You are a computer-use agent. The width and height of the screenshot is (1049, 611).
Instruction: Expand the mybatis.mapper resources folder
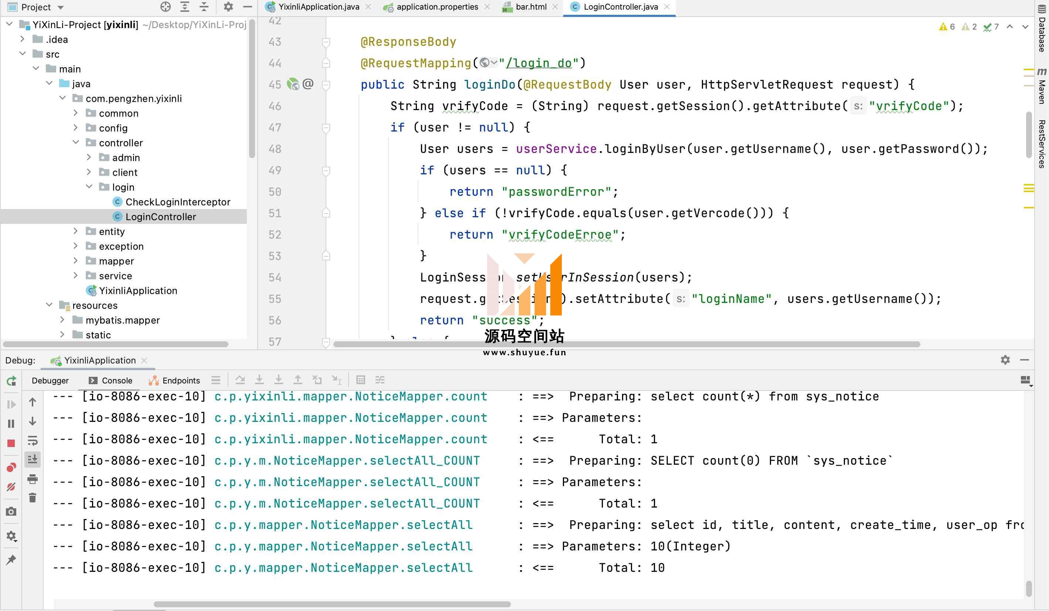62,320
